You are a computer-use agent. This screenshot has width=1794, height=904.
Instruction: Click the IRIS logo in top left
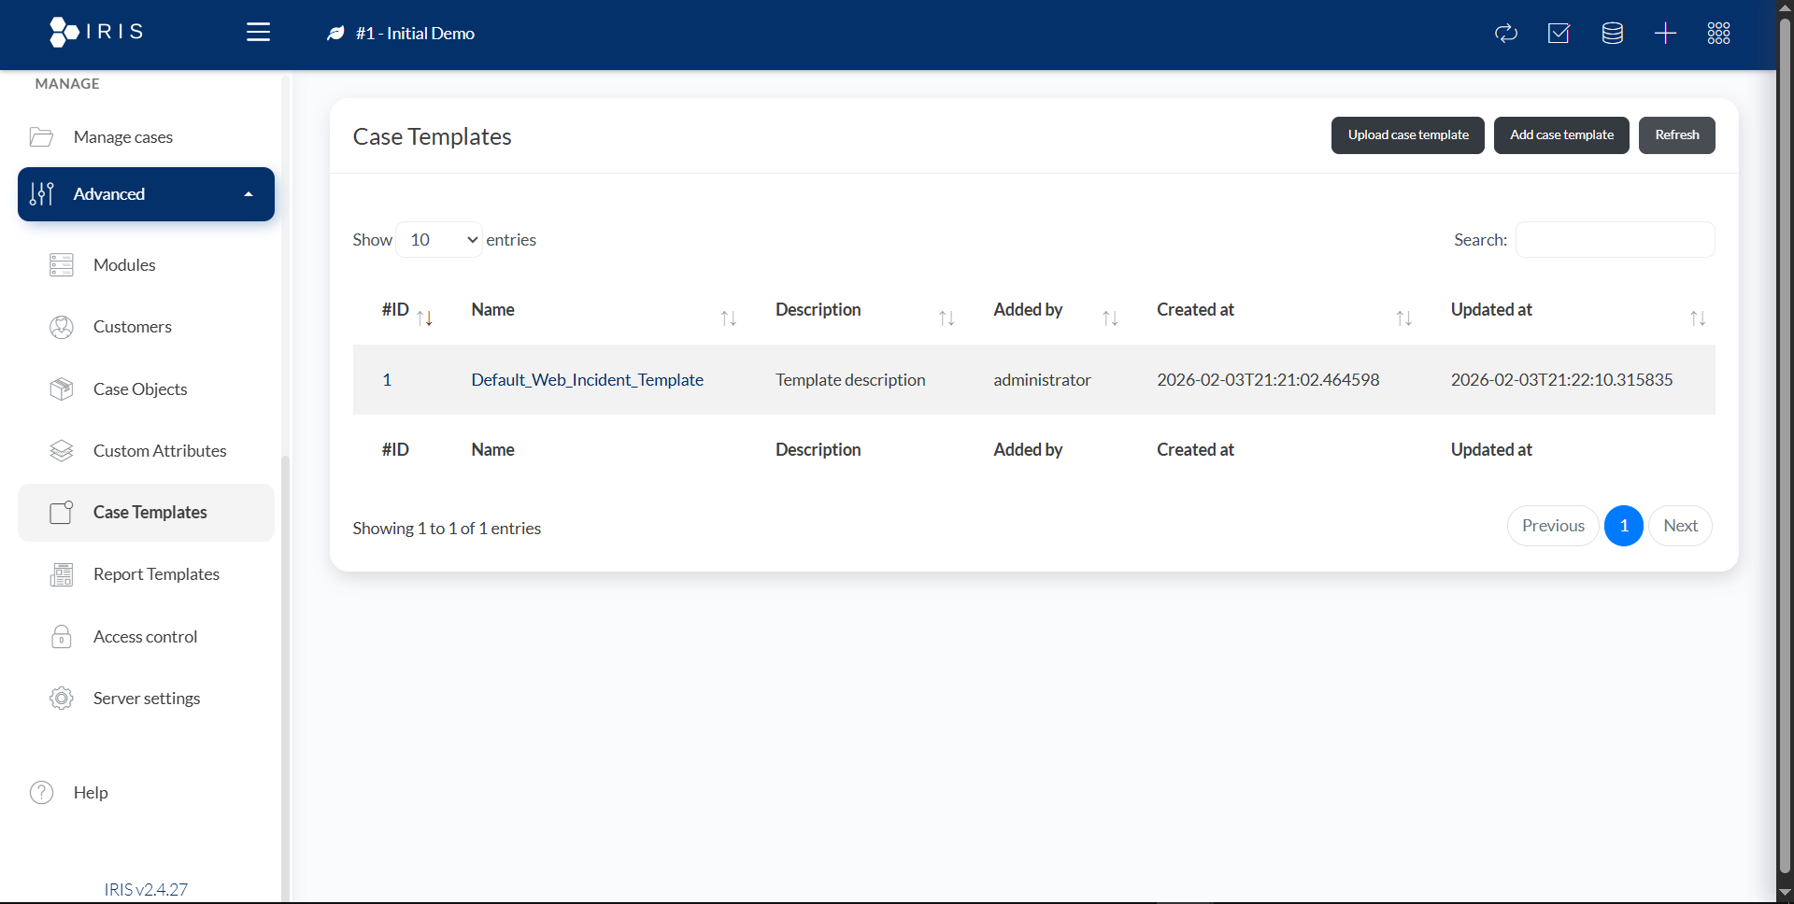[96, 32]
